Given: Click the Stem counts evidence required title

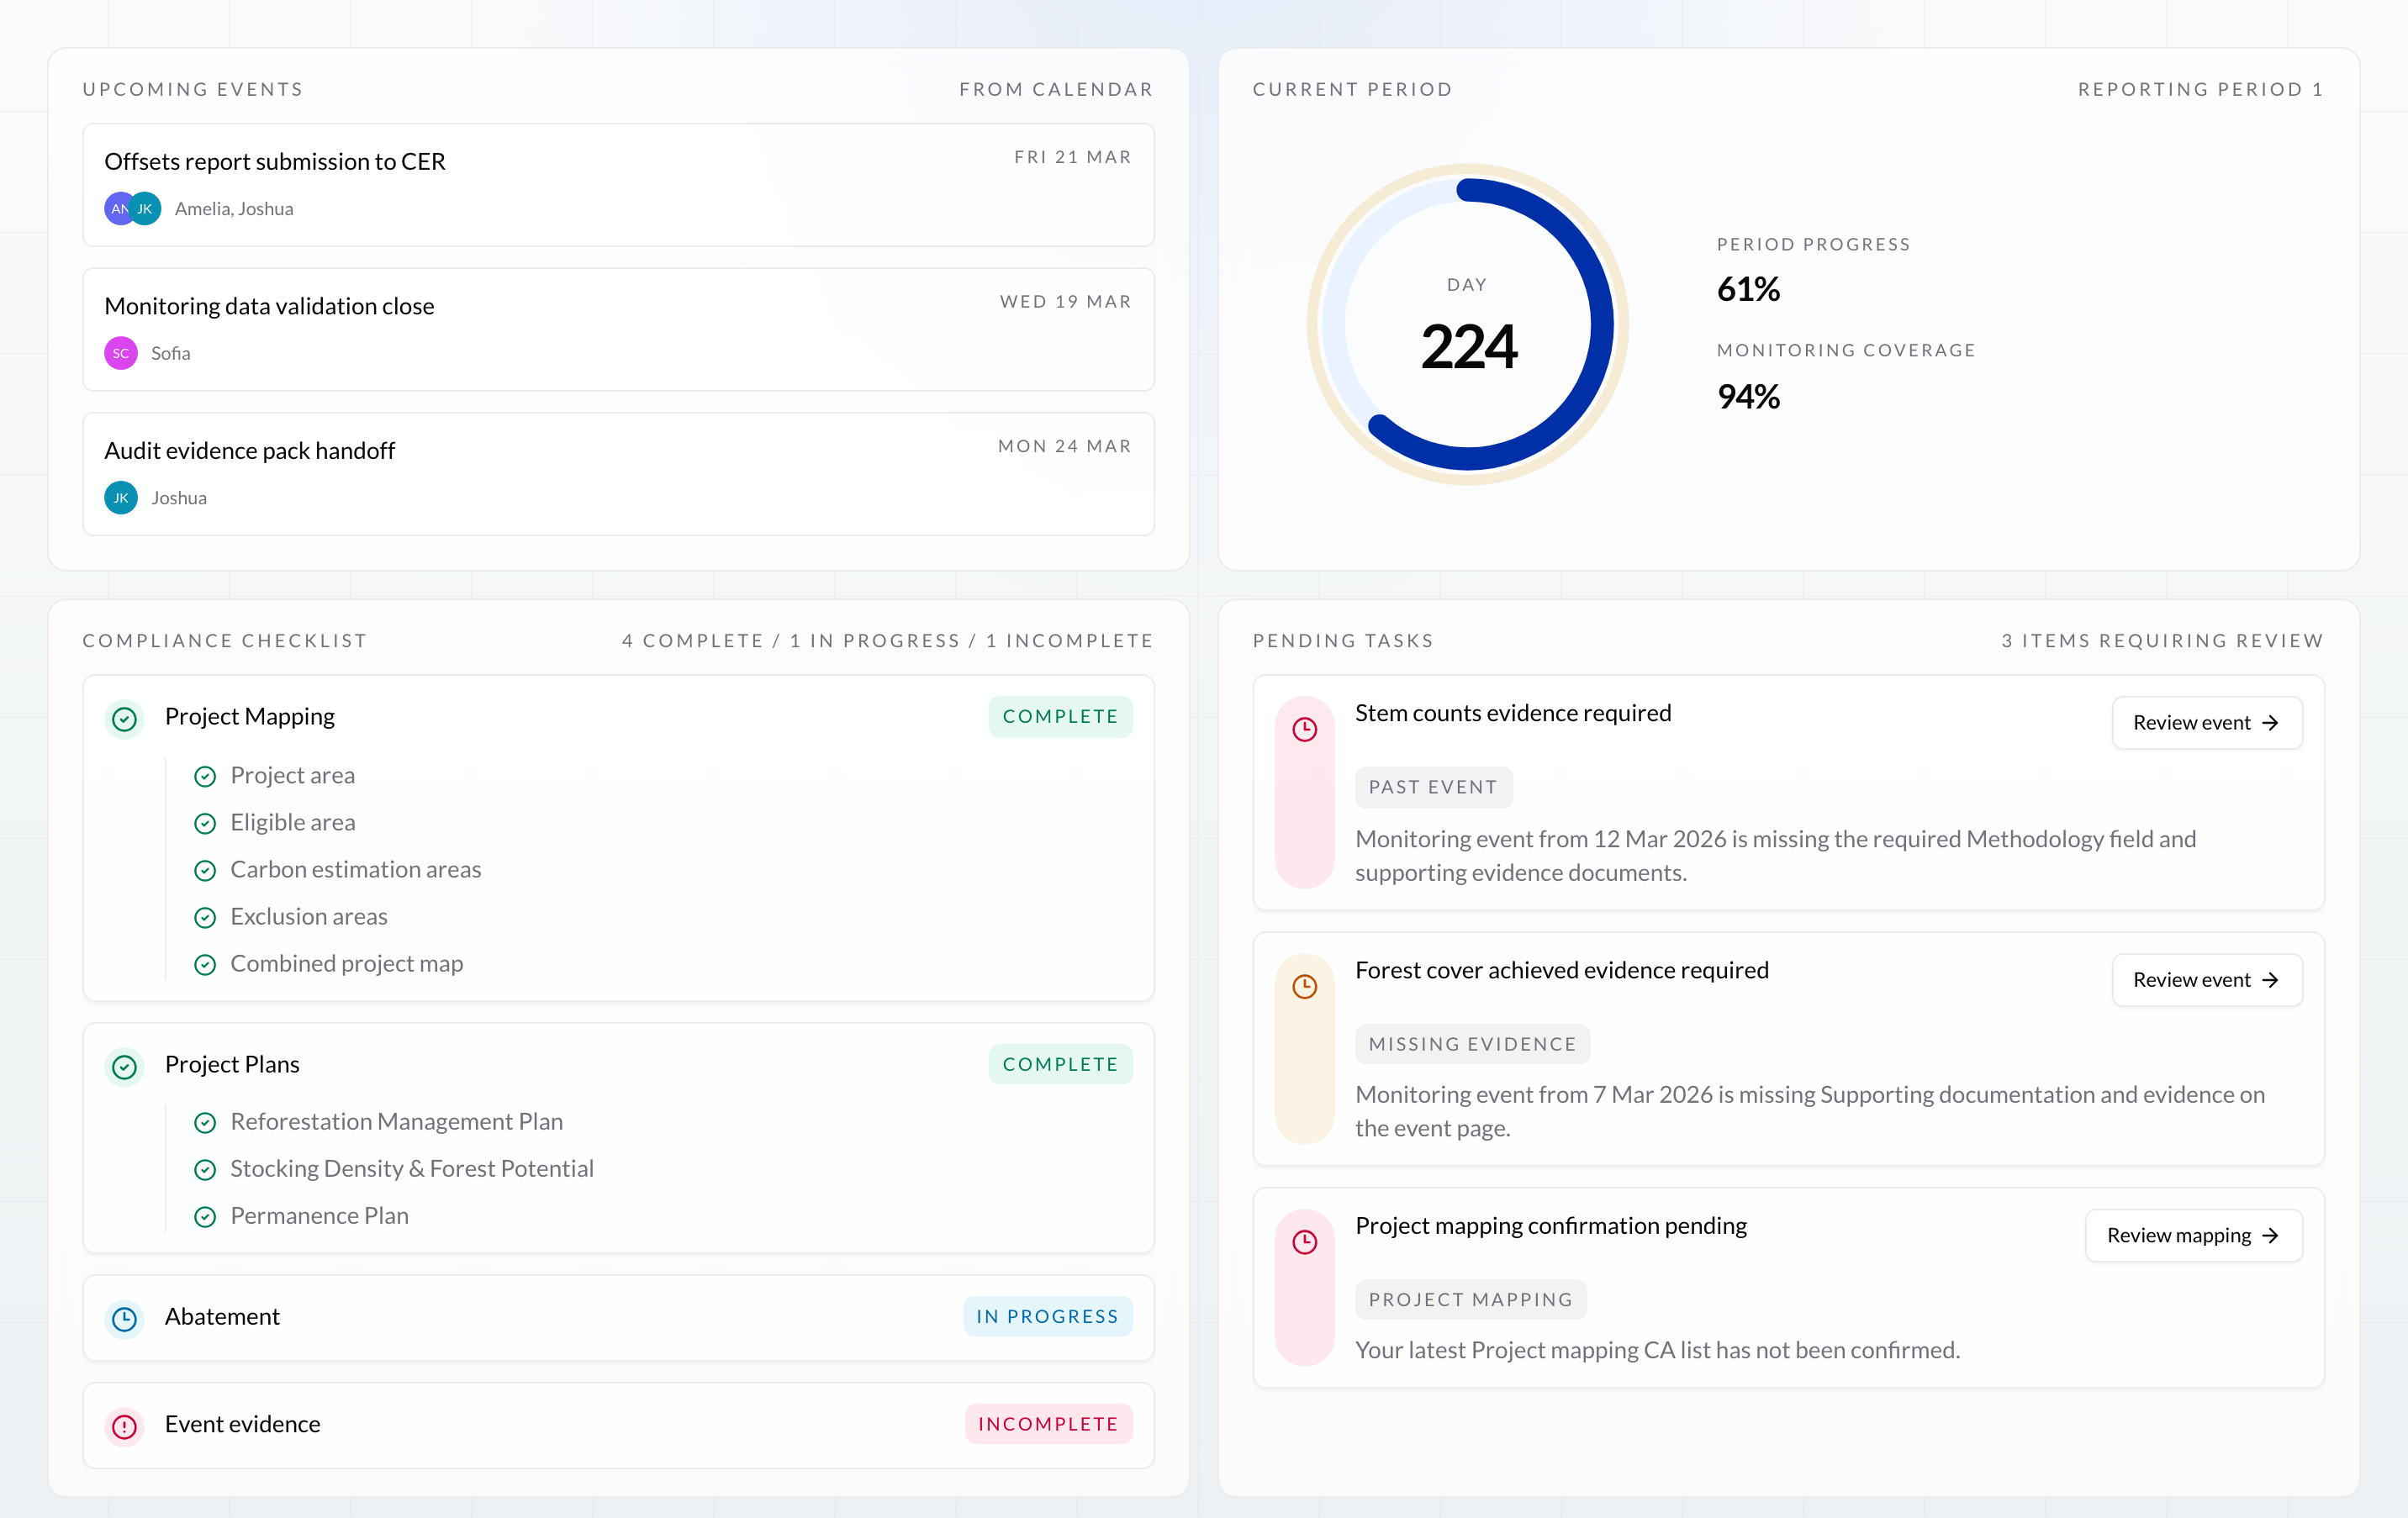Looking at the screenshot, I should (x=1513, y=713).
